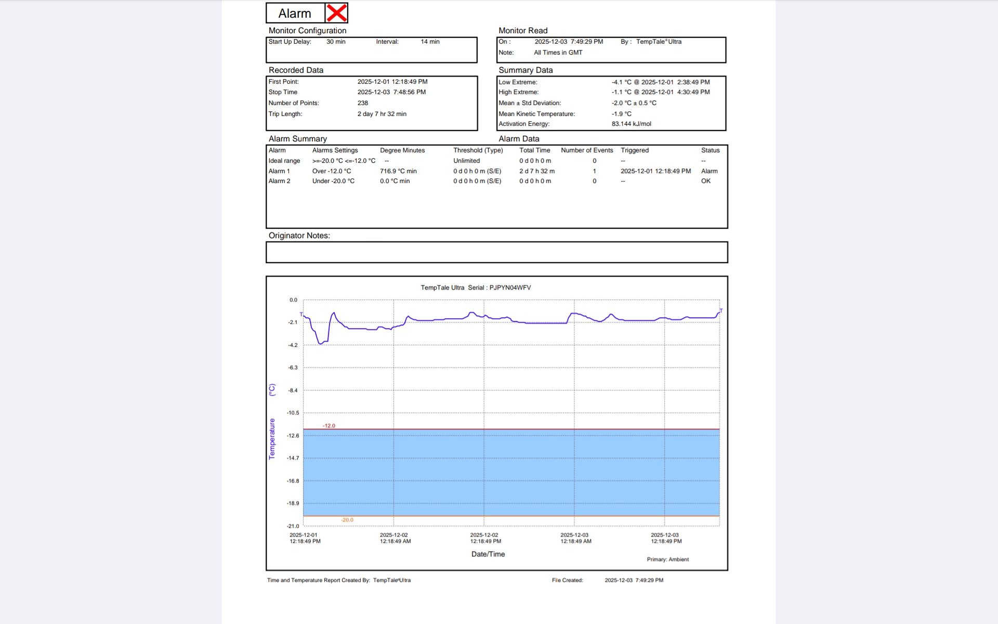Screen dimensions: 998x624
Task: Click the Start Up Delay 30 min value
Action: [336, 42]
